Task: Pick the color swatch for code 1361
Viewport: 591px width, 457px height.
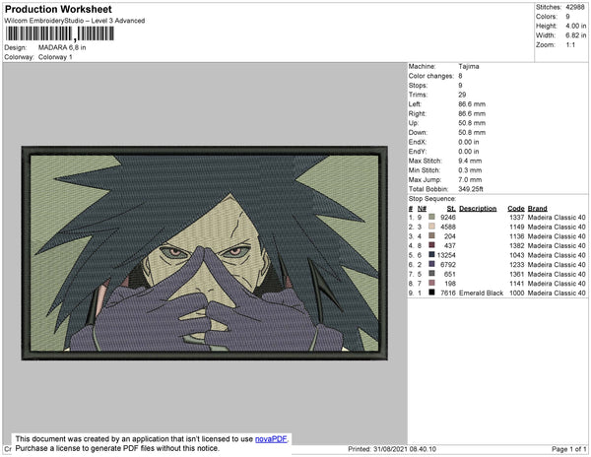Action: coord(432,274)
